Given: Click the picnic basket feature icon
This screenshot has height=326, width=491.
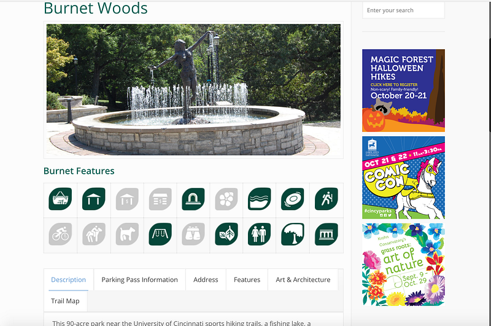Looking at the screenshot, I should click(60, 199).
